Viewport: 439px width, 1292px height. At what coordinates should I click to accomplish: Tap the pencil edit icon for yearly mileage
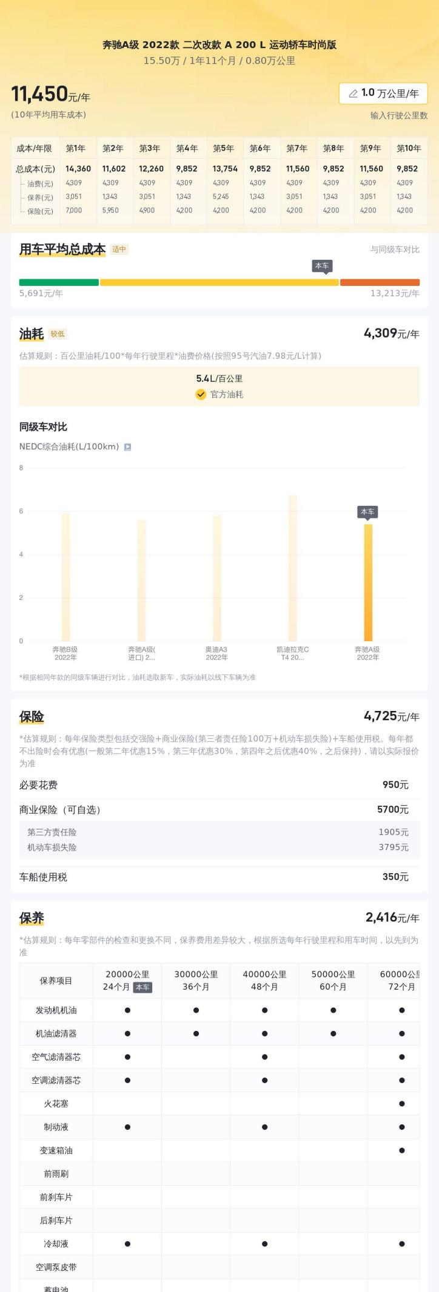(353, 93)
